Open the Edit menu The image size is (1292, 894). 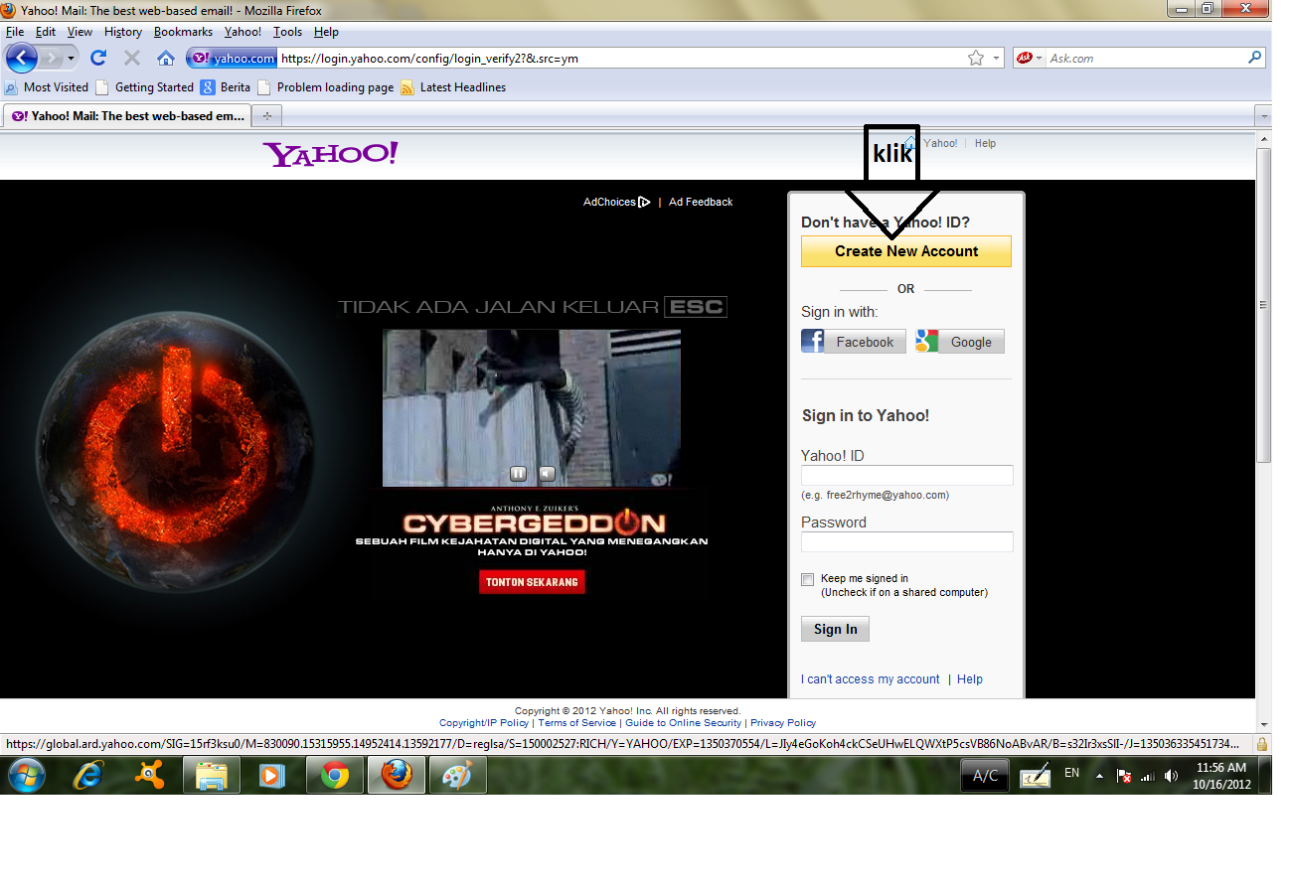[x=45, y=32]
